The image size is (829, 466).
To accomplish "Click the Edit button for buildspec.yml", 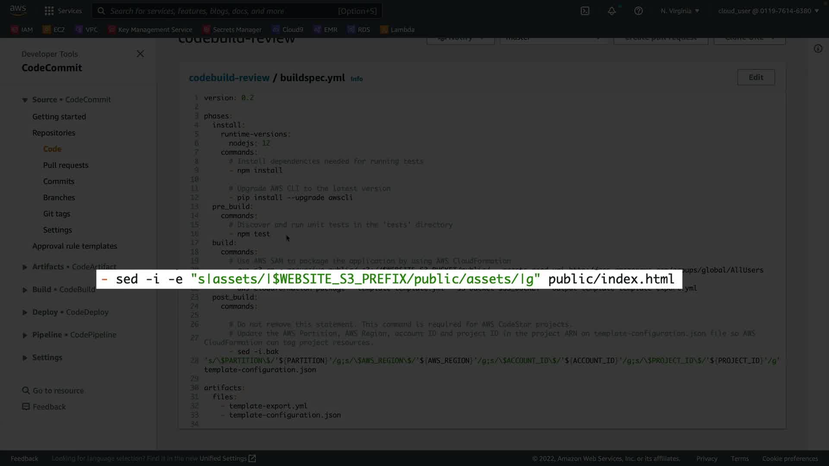I will (x=756, y=77).
